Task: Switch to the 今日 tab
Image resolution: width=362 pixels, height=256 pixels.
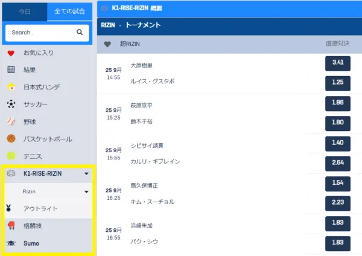Action: [x=24, y=11]
